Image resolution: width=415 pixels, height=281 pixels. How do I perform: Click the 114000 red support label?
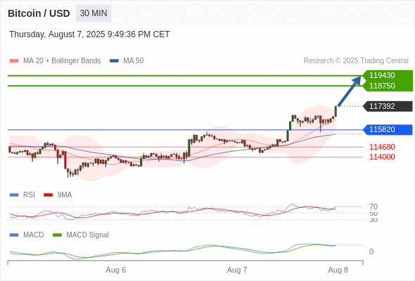point(382,157)
